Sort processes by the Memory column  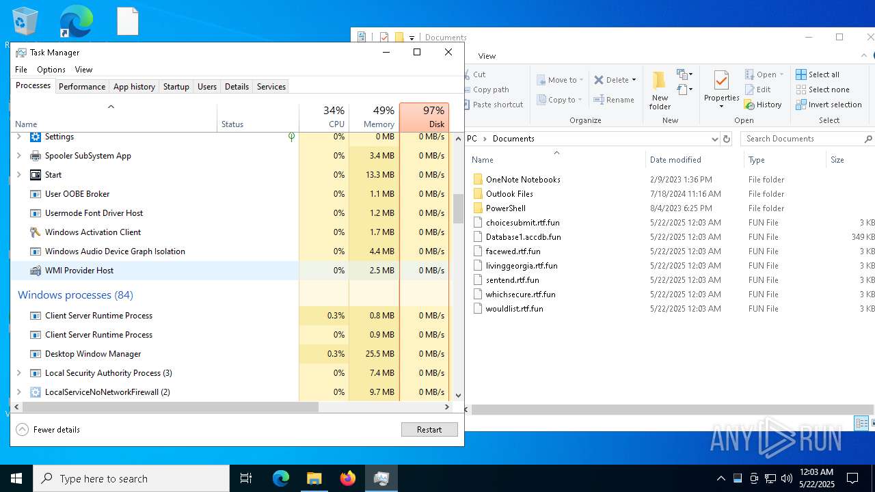pyautogui.click(x=374, y=117)
